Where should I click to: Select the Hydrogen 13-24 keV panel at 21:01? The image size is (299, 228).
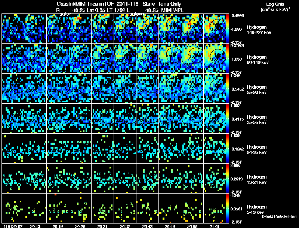pyautogui.click(x=215, y=178)
